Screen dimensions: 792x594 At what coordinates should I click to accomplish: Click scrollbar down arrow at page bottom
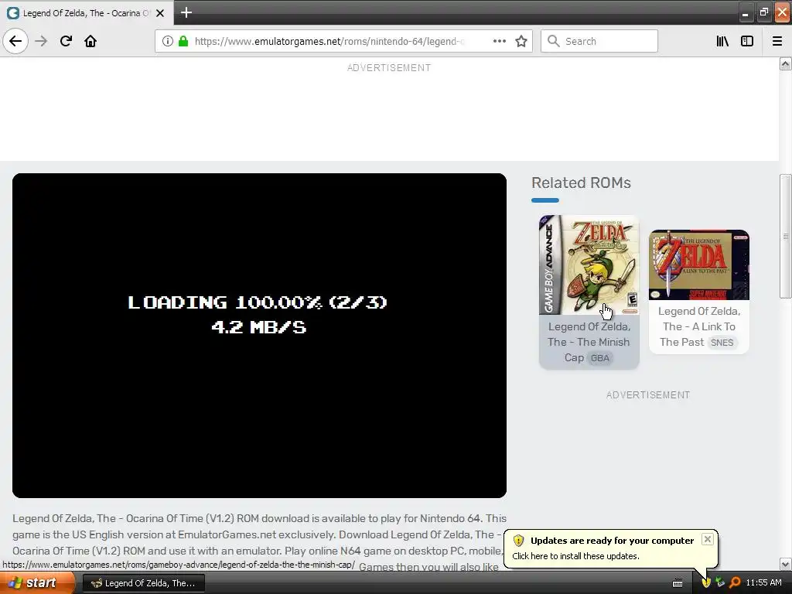click(x=785, y=564)
